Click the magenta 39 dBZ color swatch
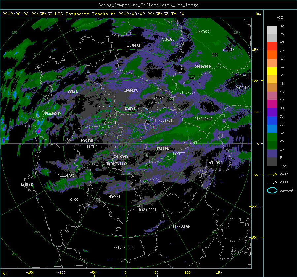This screenshot has height=277, width=297. tap(272, 104)
